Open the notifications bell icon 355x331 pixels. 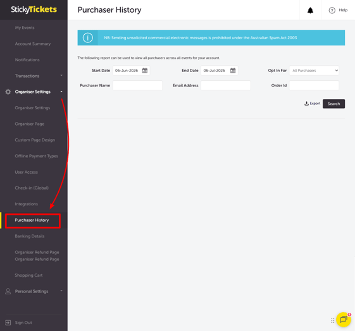(310, 10)
